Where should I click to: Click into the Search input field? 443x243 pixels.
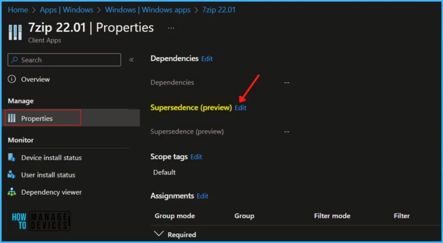tap(64, 60)
